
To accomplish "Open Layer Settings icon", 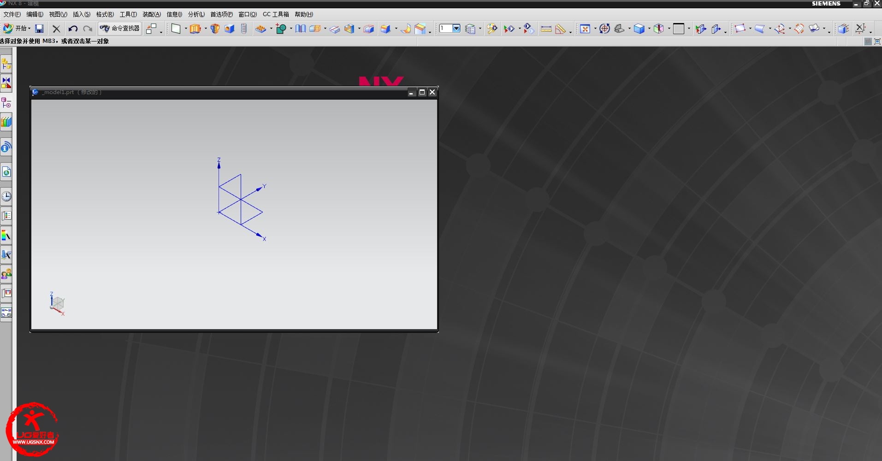I will pos(470,29).
